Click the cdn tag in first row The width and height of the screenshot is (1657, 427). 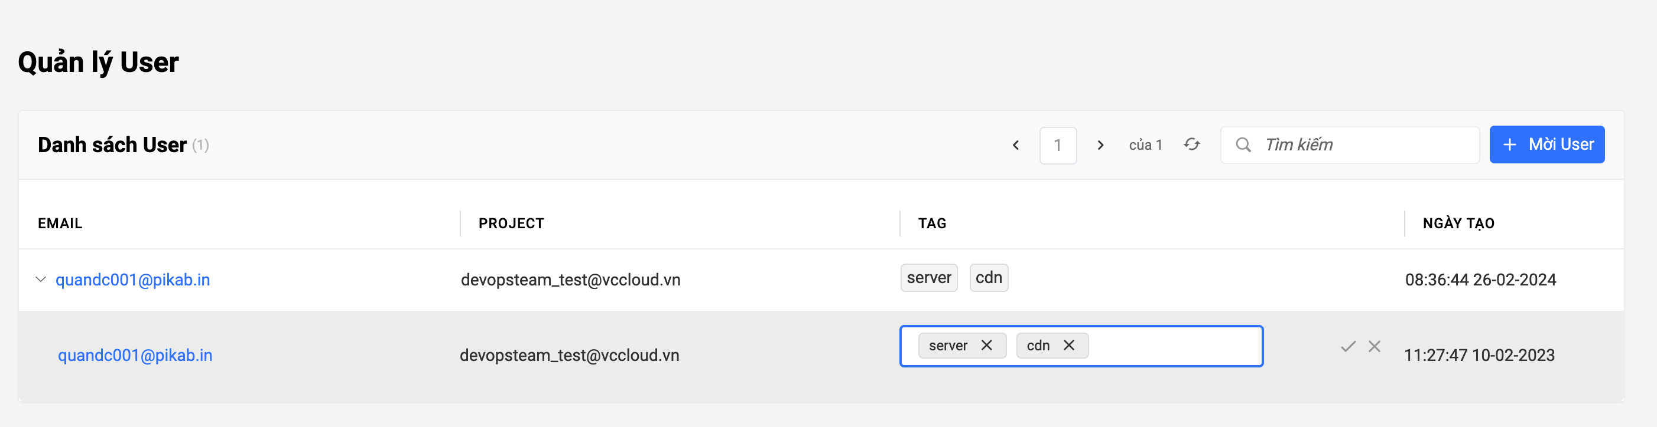(988, 278)
